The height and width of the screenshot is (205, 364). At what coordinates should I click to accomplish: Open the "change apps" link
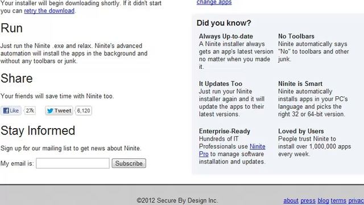coord(214,2)
